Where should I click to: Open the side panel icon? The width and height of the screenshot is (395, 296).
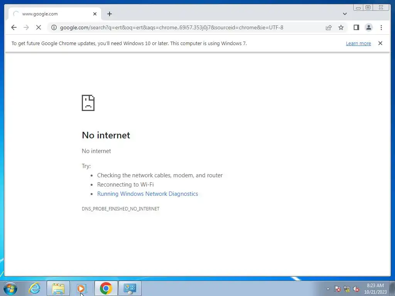point(356,27)
